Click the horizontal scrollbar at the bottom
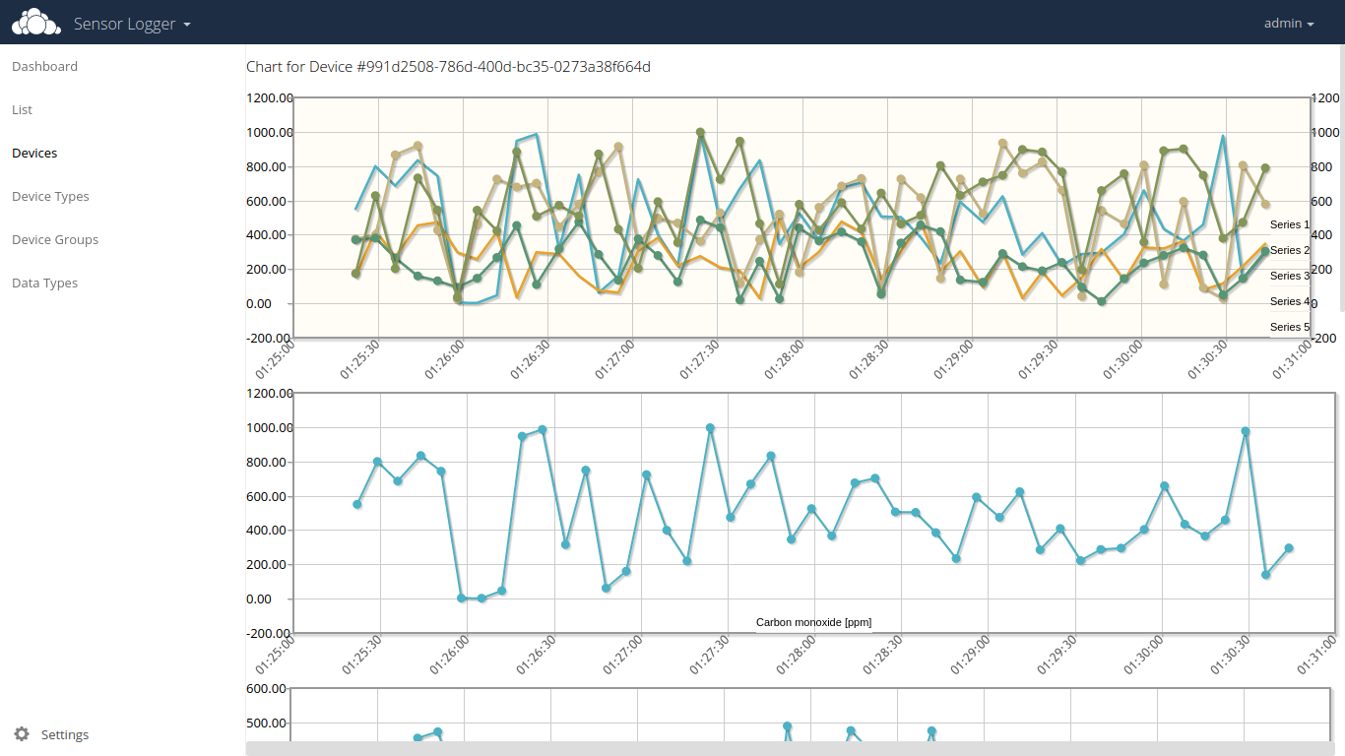This screenshot has width=1345, height=756. pyautogui.click(x=788, y=748)
